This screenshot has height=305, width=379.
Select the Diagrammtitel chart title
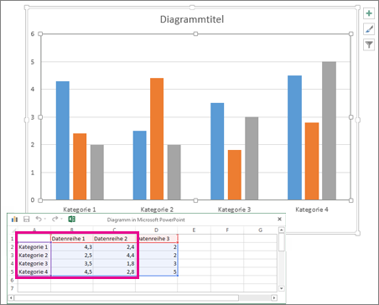click(x=192, y=19)
